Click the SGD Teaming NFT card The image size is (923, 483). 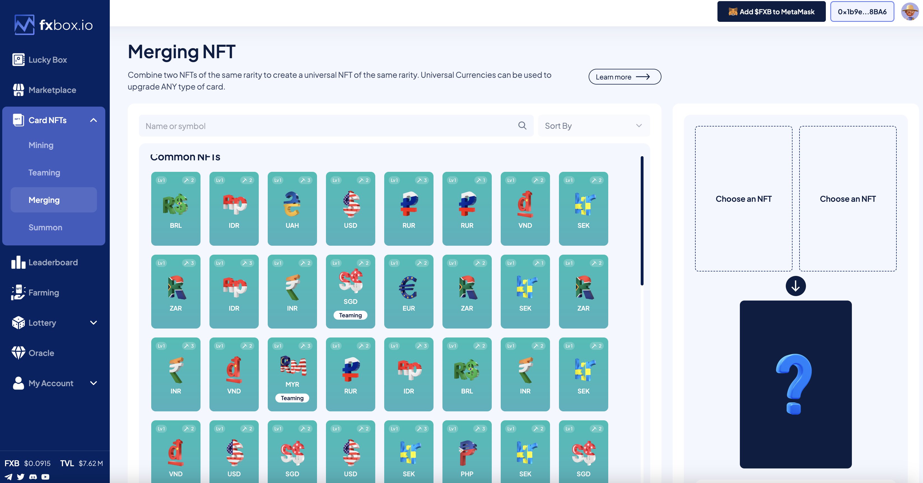tap(350, 291)
